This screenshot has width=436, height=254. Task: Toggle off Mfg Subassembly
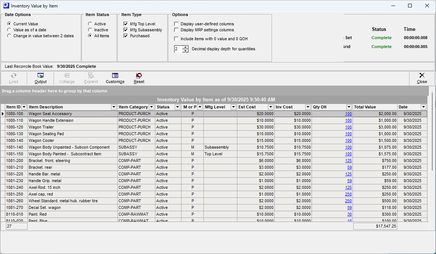(x=126, y=30)
